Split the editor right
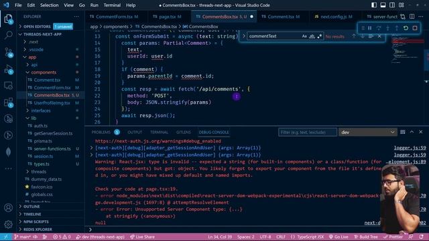Image resolution: width=429 pixels, height=241 pixels. [x=412, y=17]
